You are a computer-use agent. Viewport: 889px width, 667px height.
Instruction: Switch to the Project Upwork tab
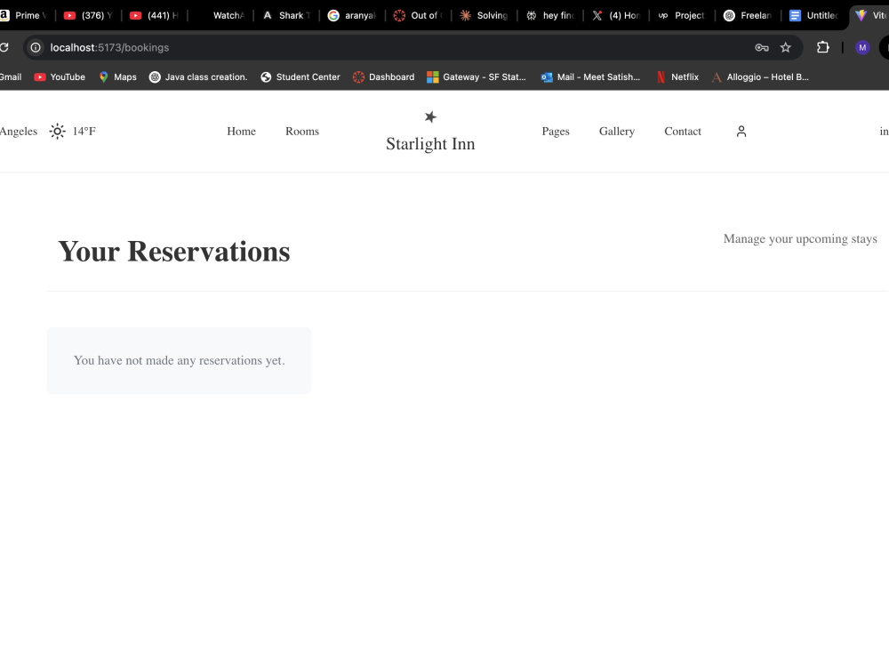tap(682, 15)
